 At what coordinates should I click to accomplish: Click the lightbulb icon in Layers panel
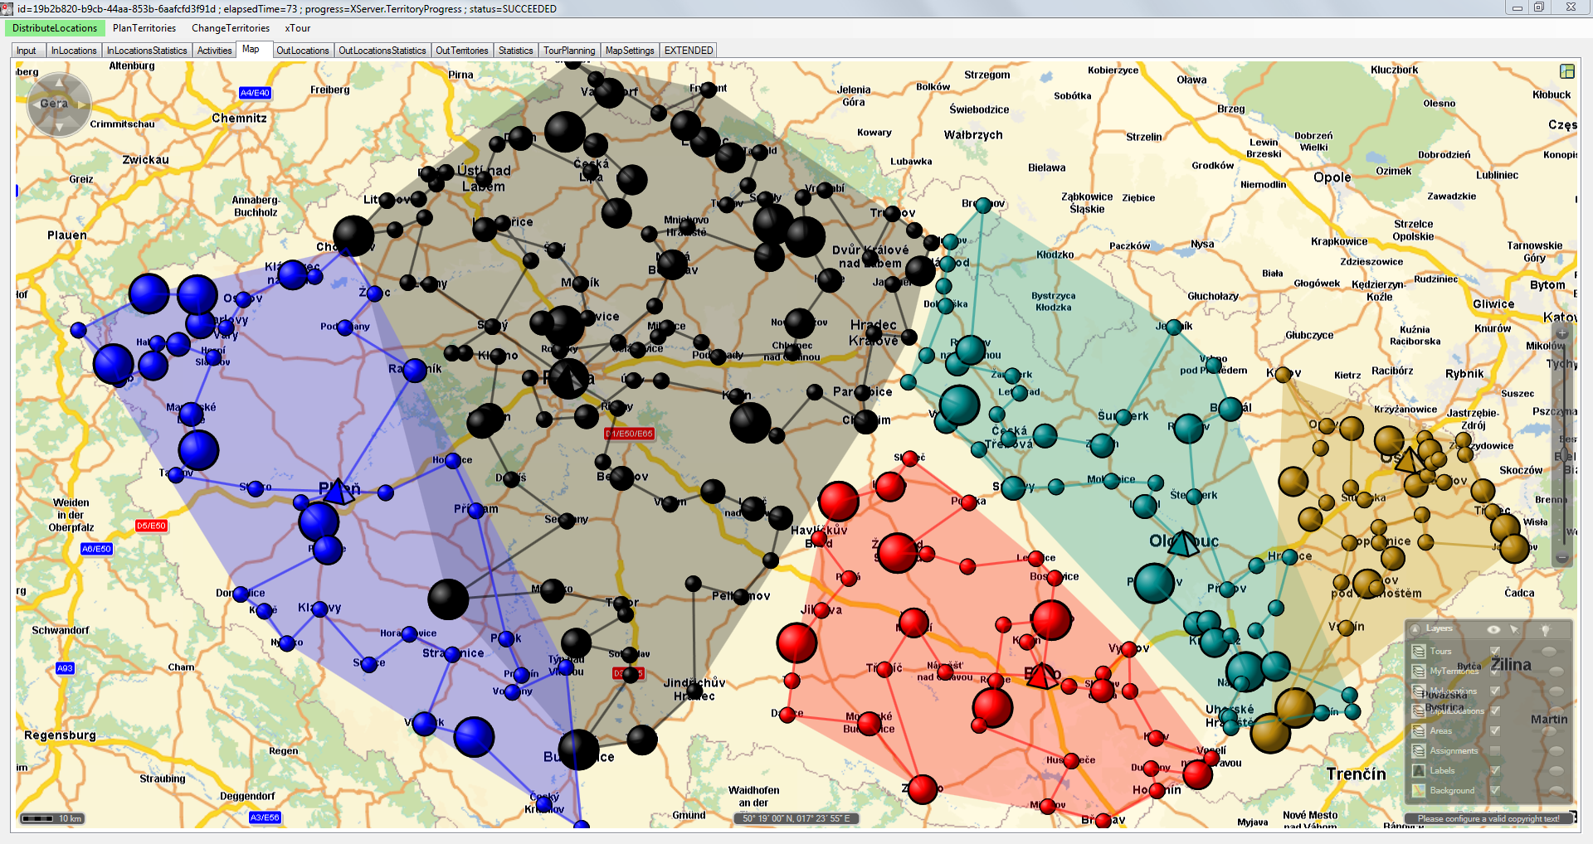point(1545,629)
